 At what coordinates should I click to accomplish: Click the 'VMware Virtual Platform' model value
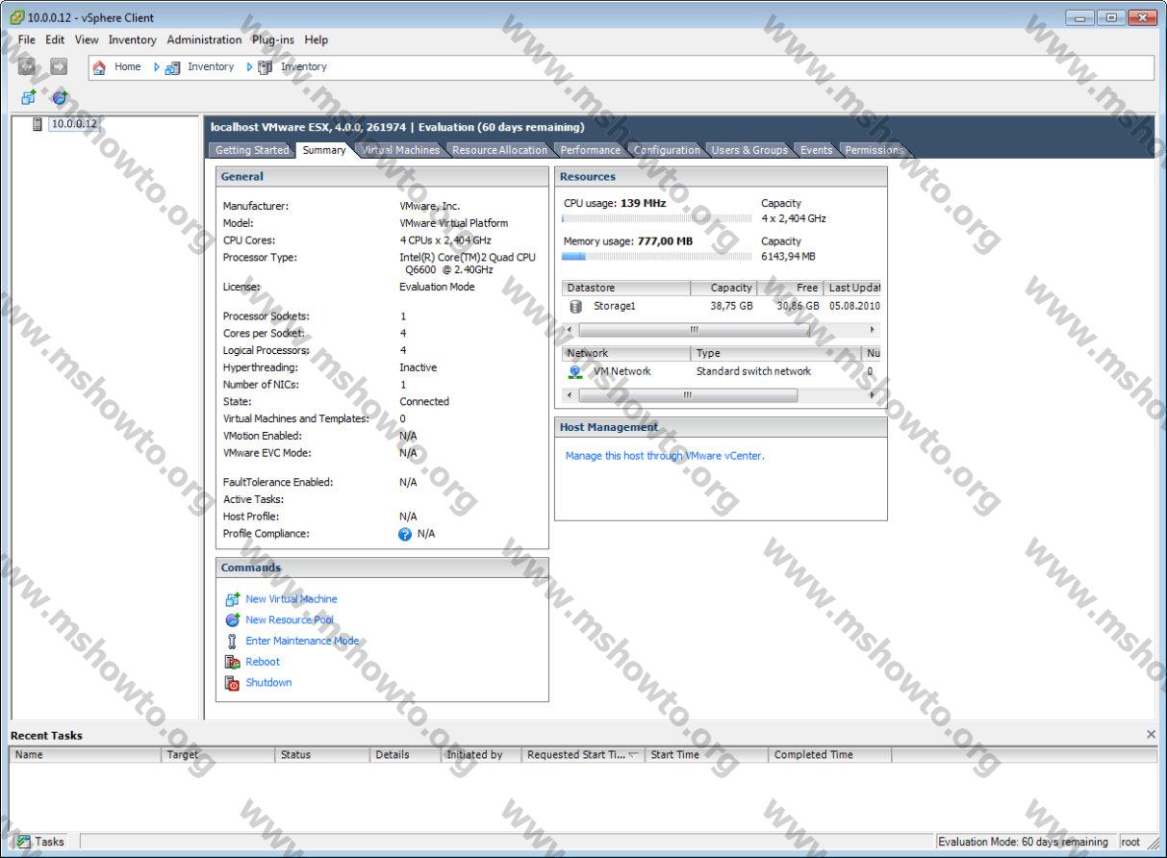454,223
